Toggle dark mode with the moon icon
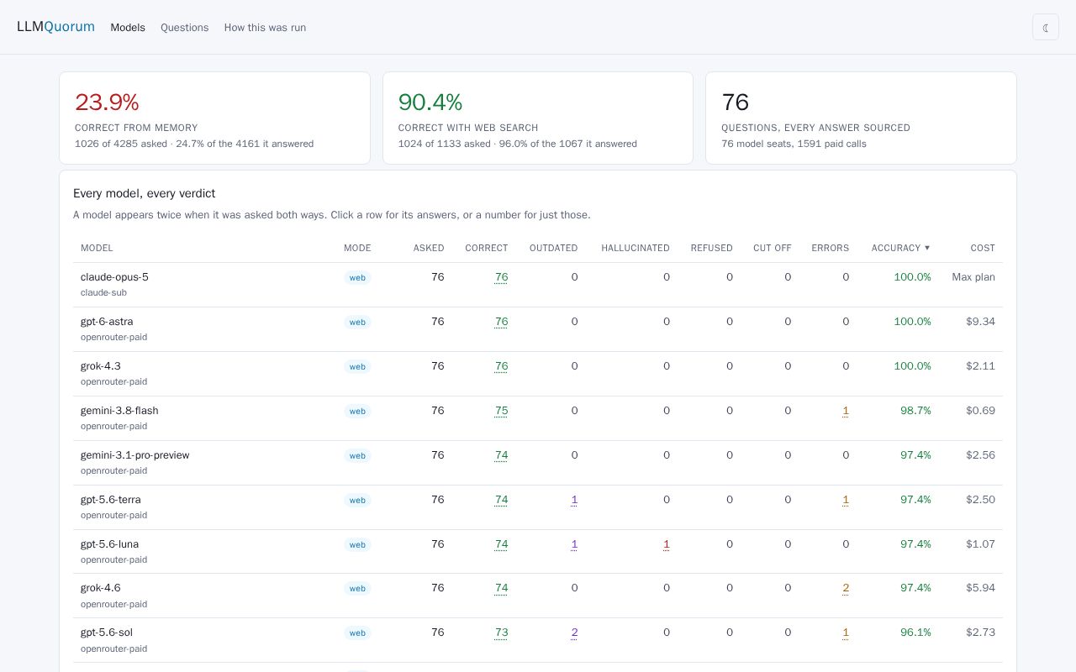The height and width of the screenshot is (672, 1076). pos(1046,27)
